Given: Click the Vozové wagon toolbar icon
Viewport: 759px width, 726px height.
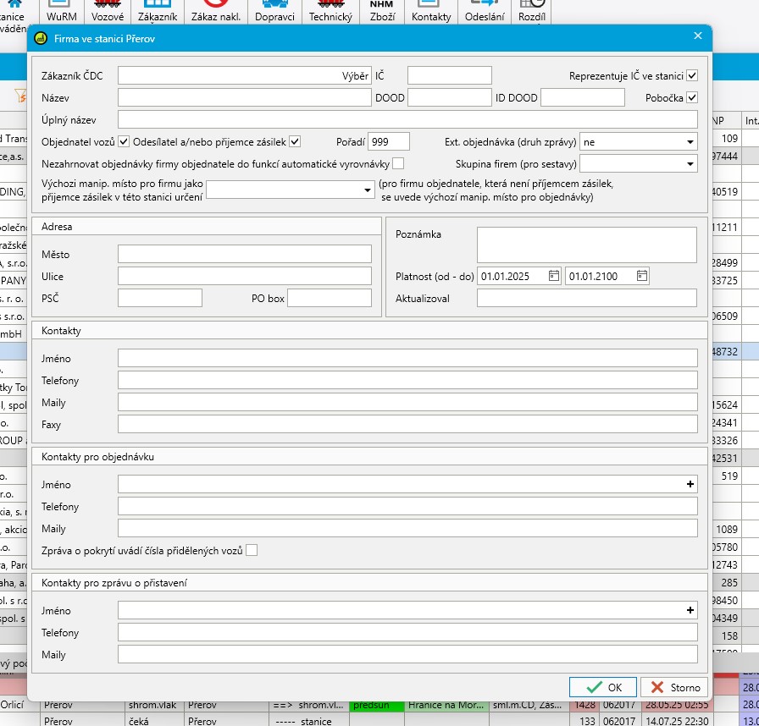Looking at the screenshot, I should click(x=107, y=12).
